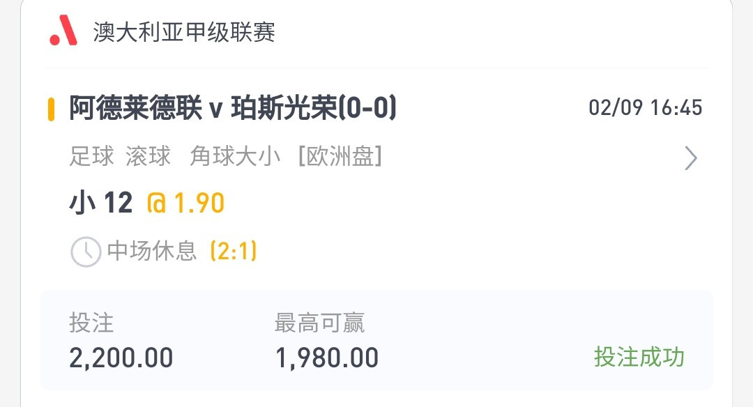Select the 角球大小 market label
The height and width of the screenshot is (407, 753).
235,156
